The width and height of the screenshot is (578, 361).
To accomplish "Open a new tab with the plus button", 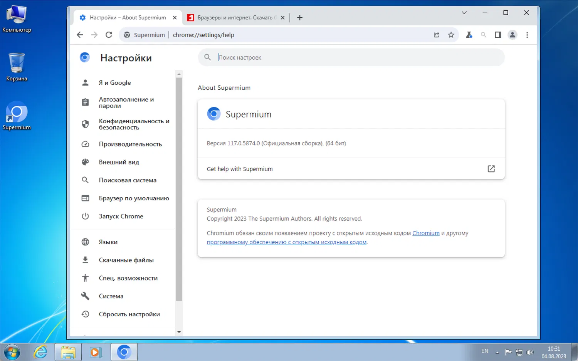I will click(x=300, y=17).
